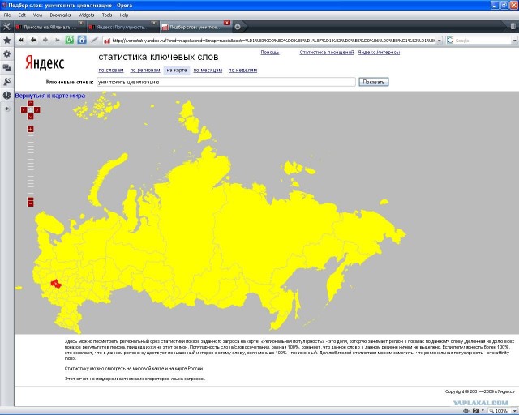
Task: Click the Google search engine icon
Action: coord(450,41)
